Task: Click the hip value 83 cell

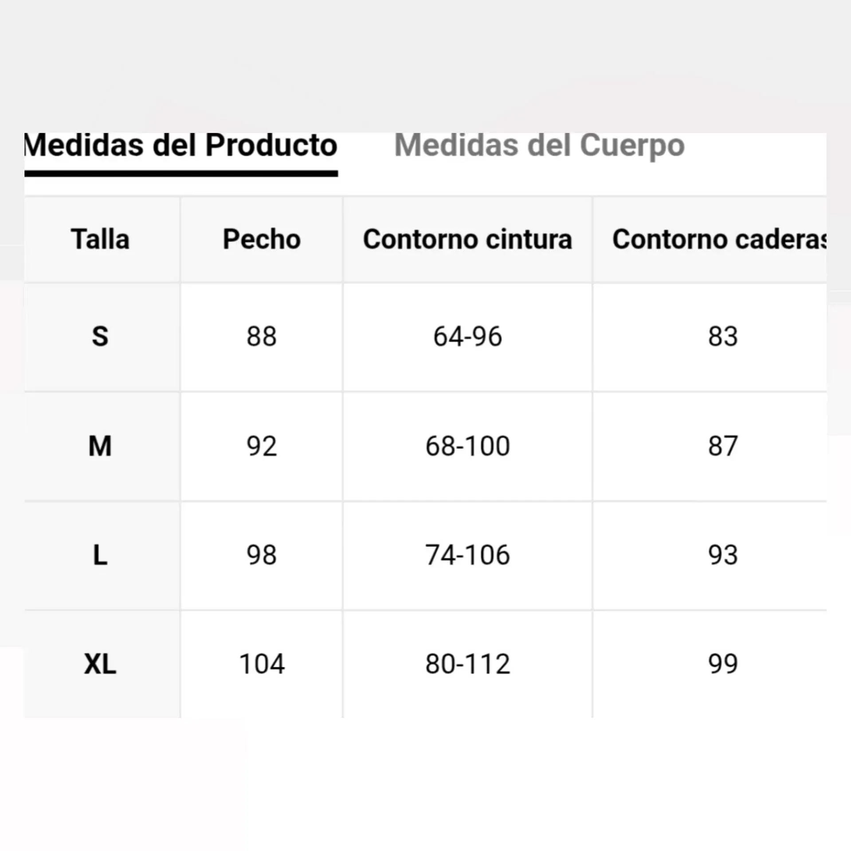Action: click(x=723, y=336)
